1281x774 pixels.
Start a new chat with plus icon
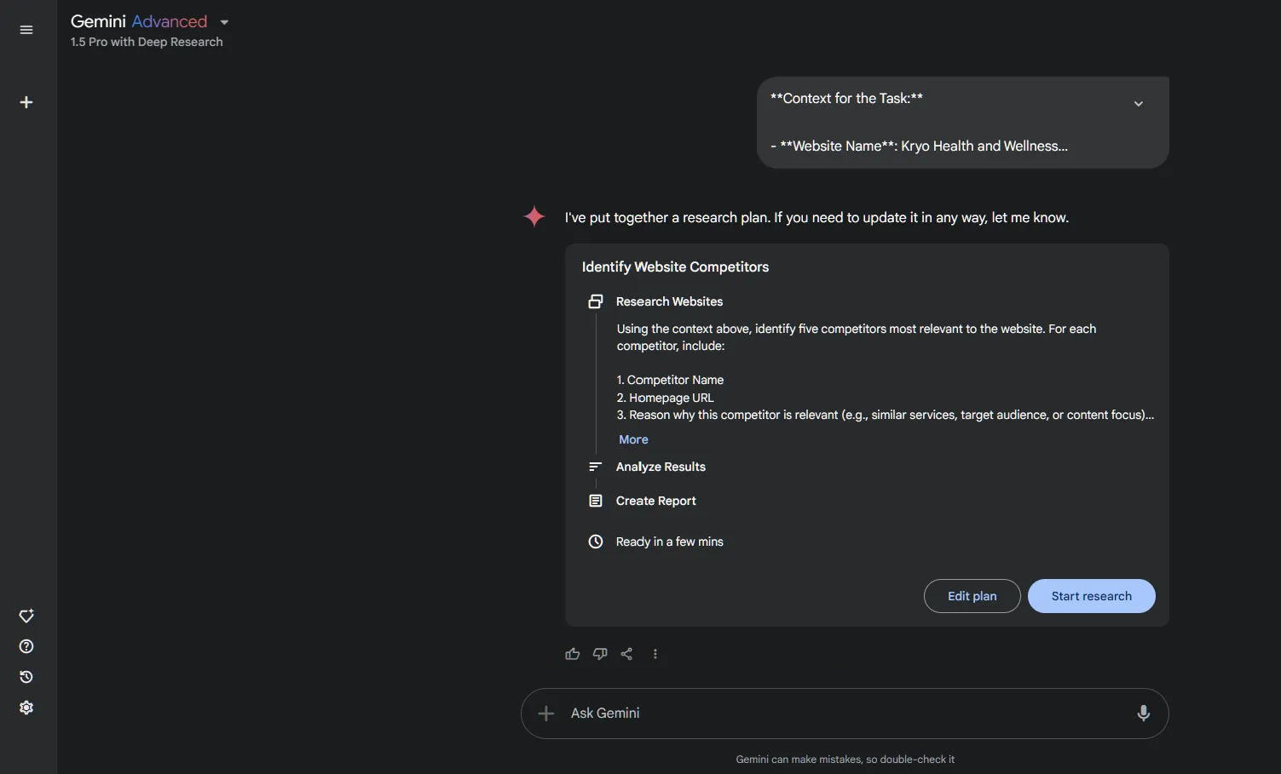click(x=26, y=102)
